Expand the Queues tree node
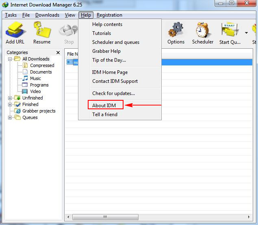 10,117
